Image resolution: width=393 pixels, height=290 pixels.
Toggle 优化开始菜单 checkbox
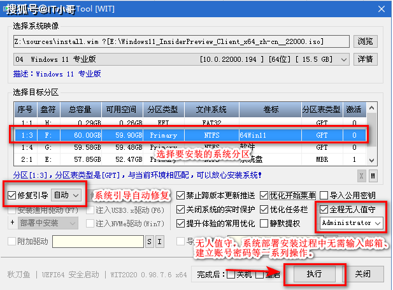(264, 196)
